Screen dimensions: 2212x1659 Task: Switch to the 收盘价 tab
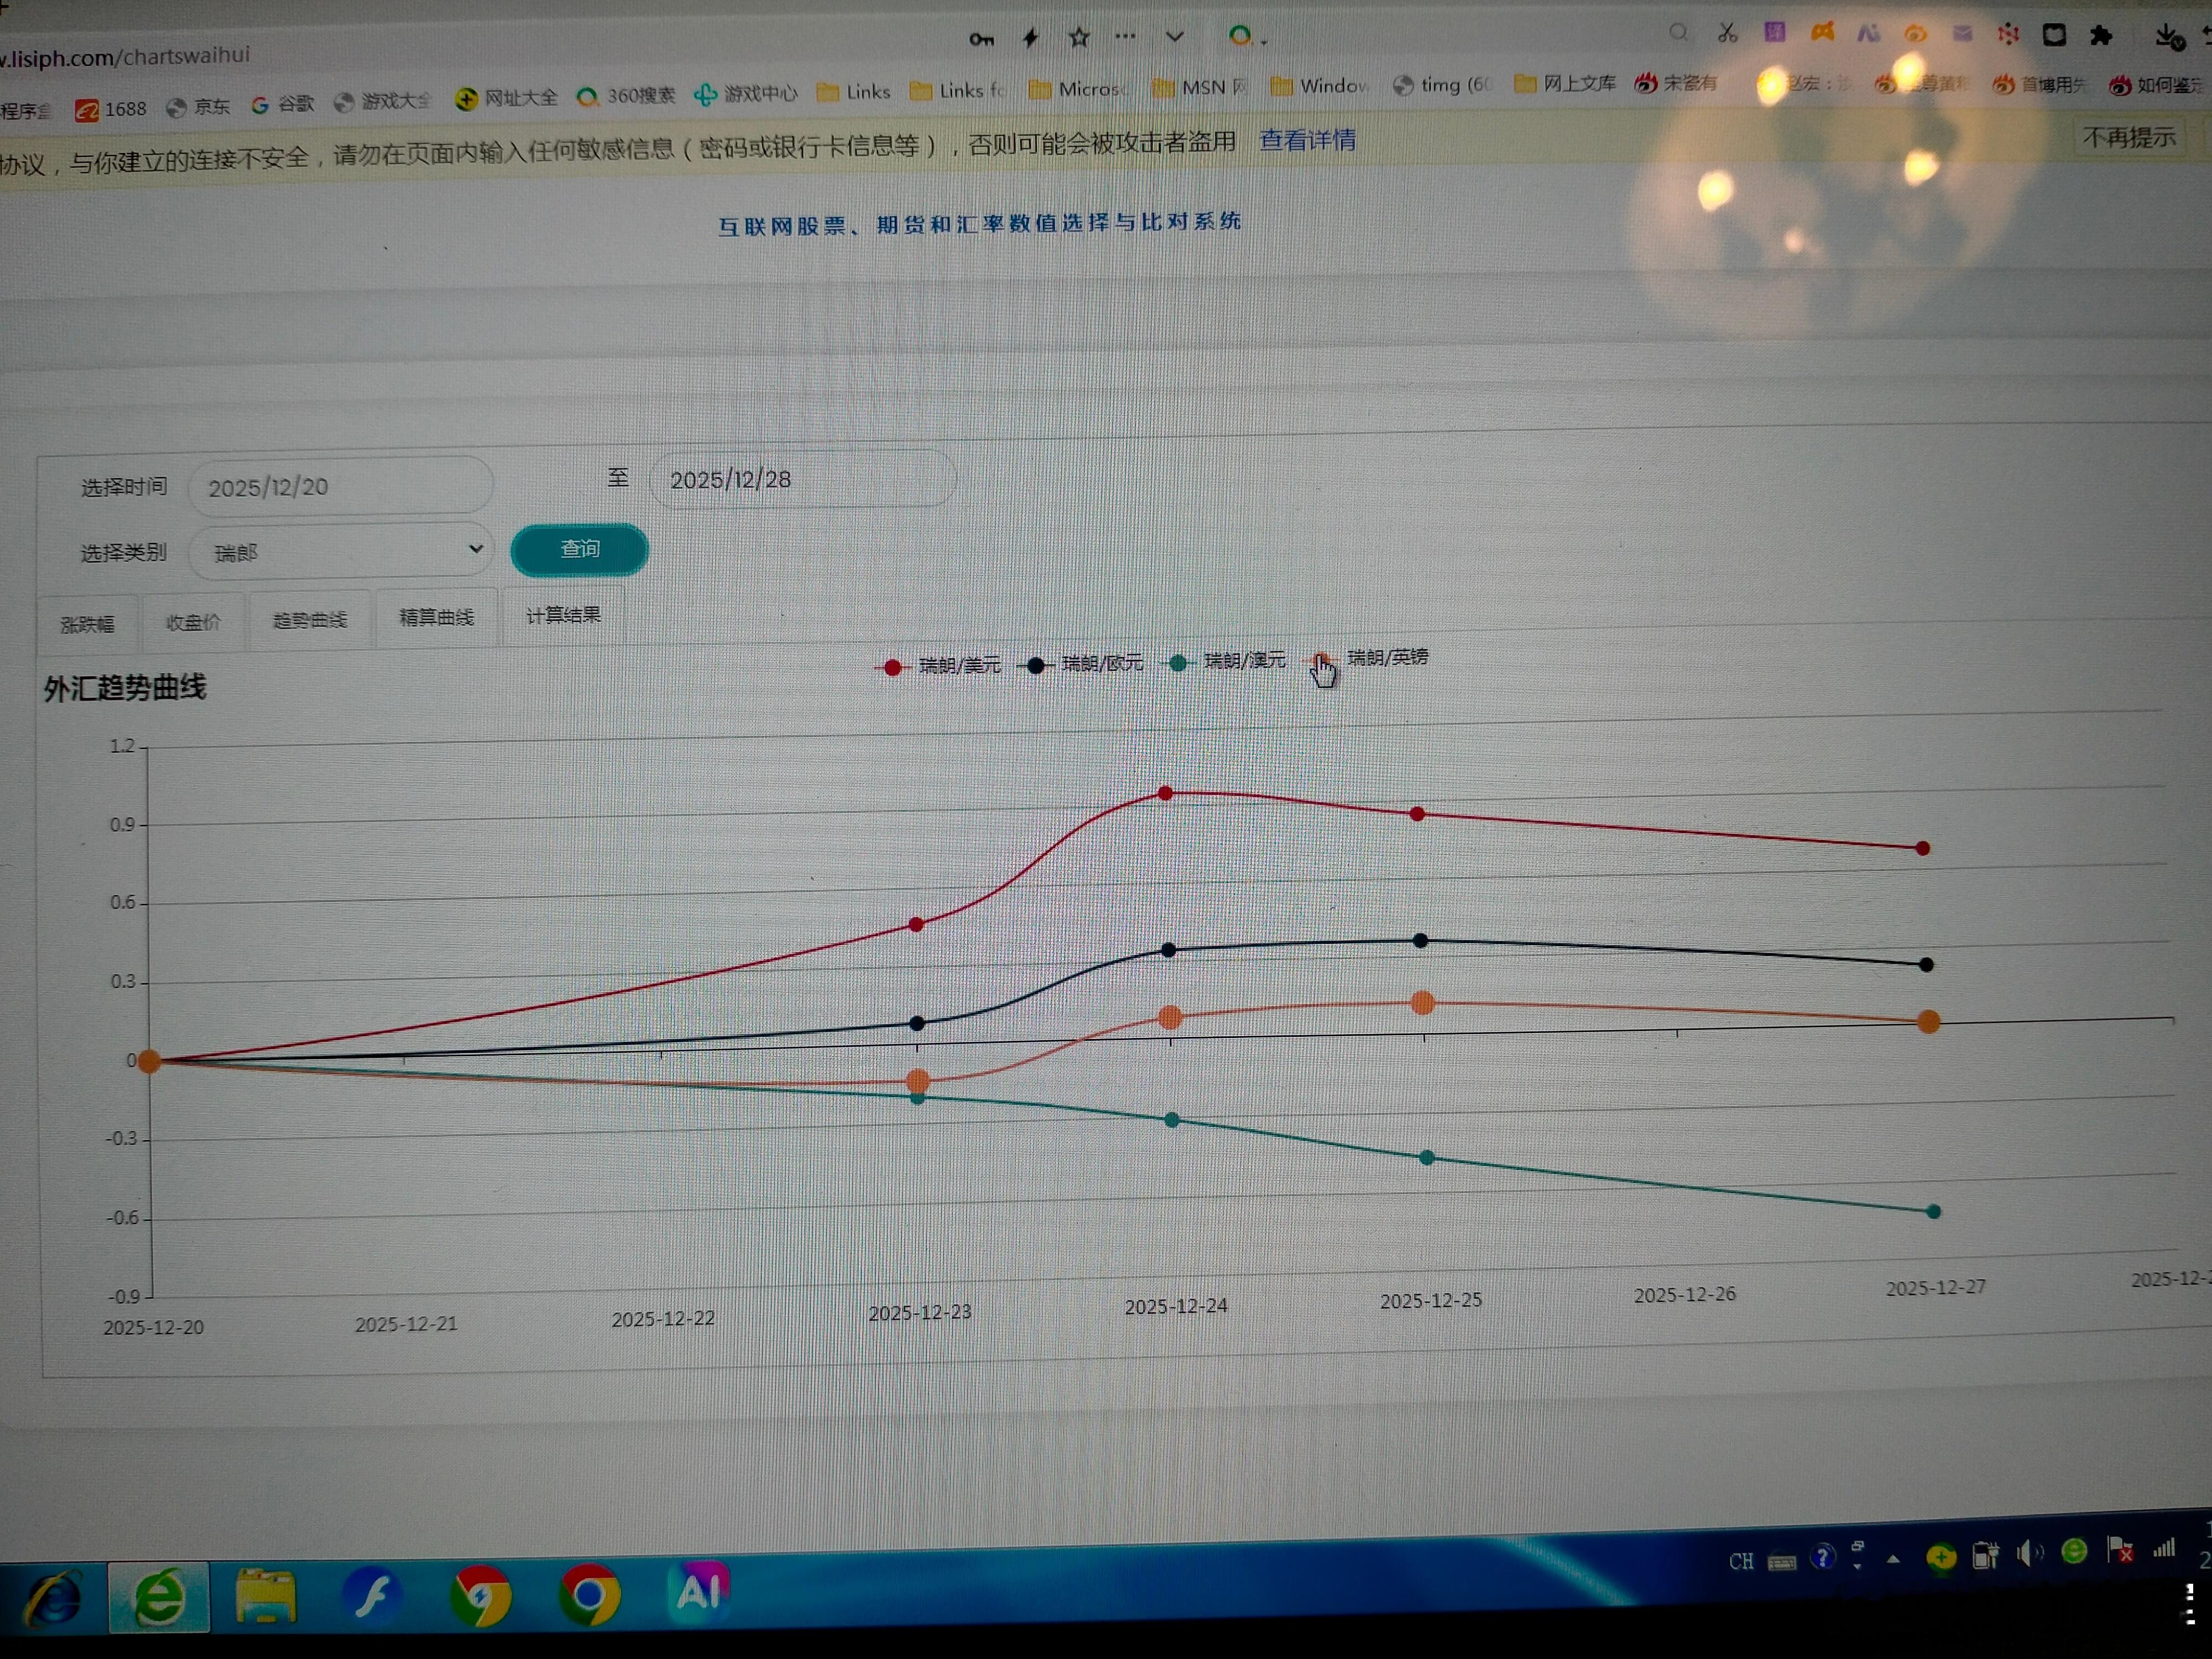pos(193,622)
